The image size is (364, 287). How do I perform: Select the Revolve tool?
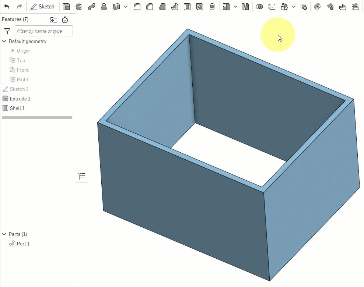(x=79, y=7)
